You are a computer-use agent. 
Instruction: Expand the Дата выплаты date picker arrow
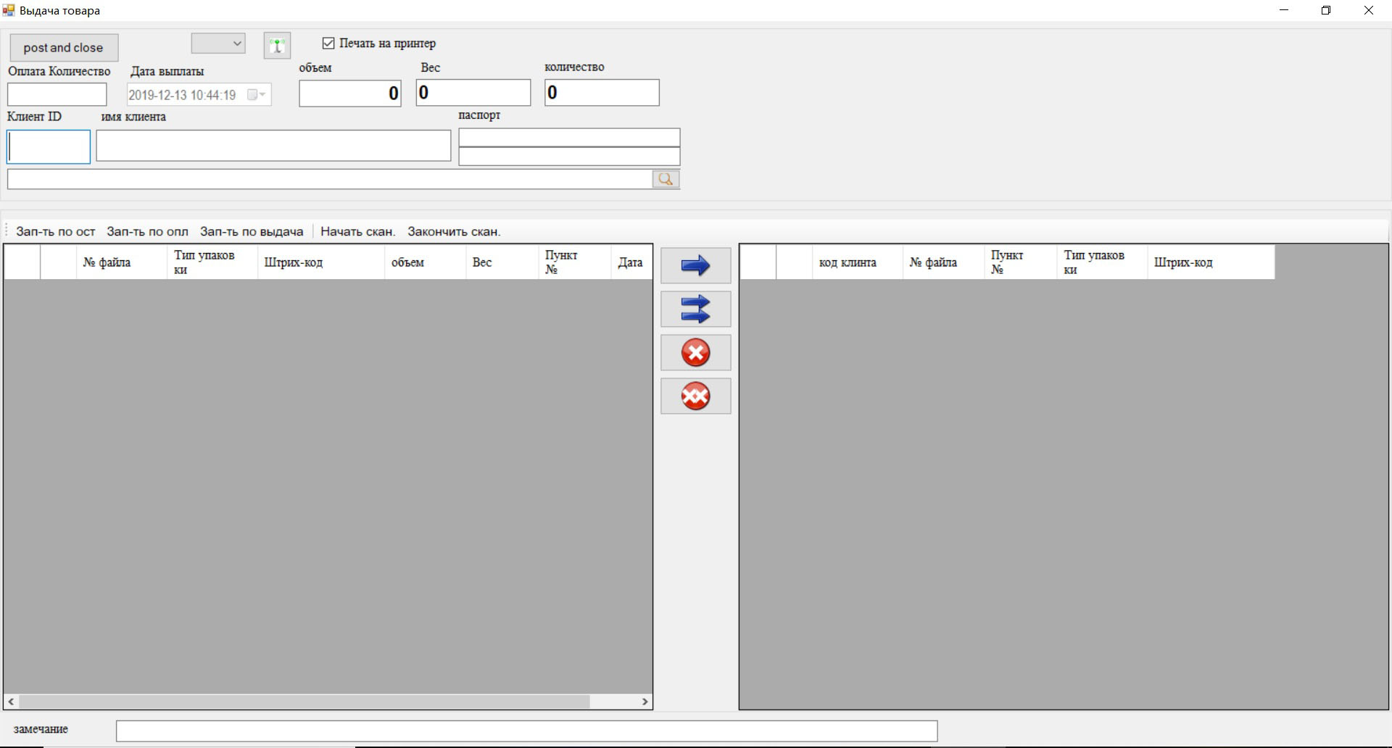point(262,95)
